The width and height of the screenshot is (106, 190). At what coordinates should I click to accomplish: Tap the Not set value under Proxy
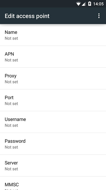pyautogui.click(x=11, y=82)
